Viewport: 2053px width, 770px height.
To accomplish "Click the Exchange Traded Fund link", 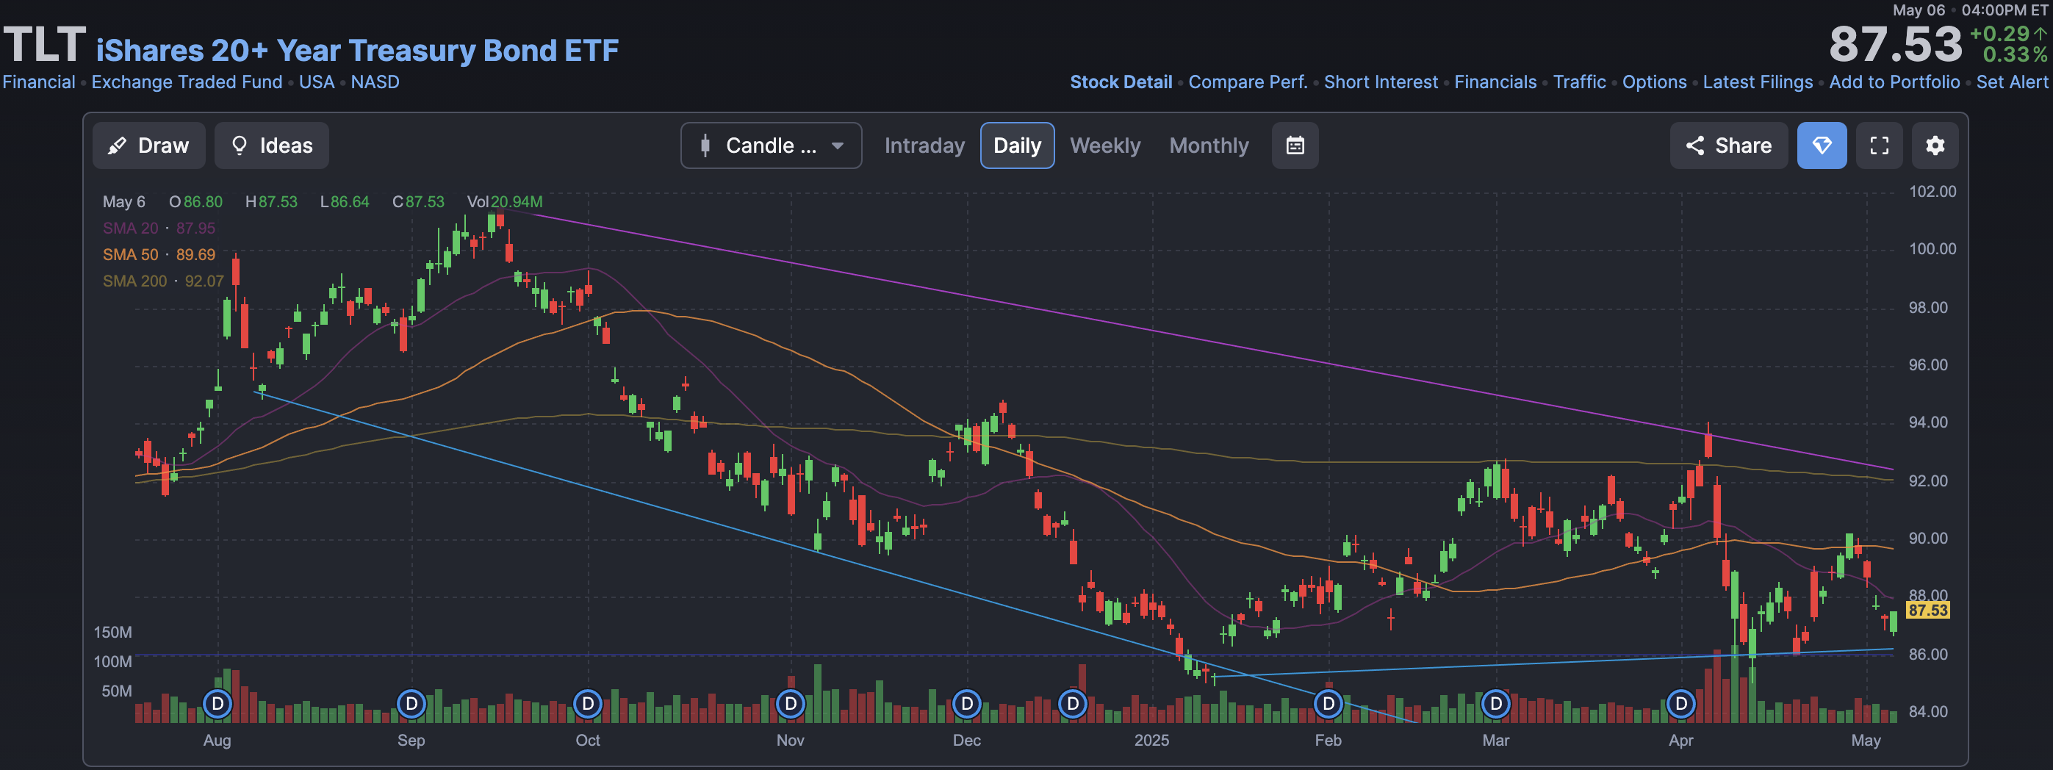I will (x=187, y=82).
